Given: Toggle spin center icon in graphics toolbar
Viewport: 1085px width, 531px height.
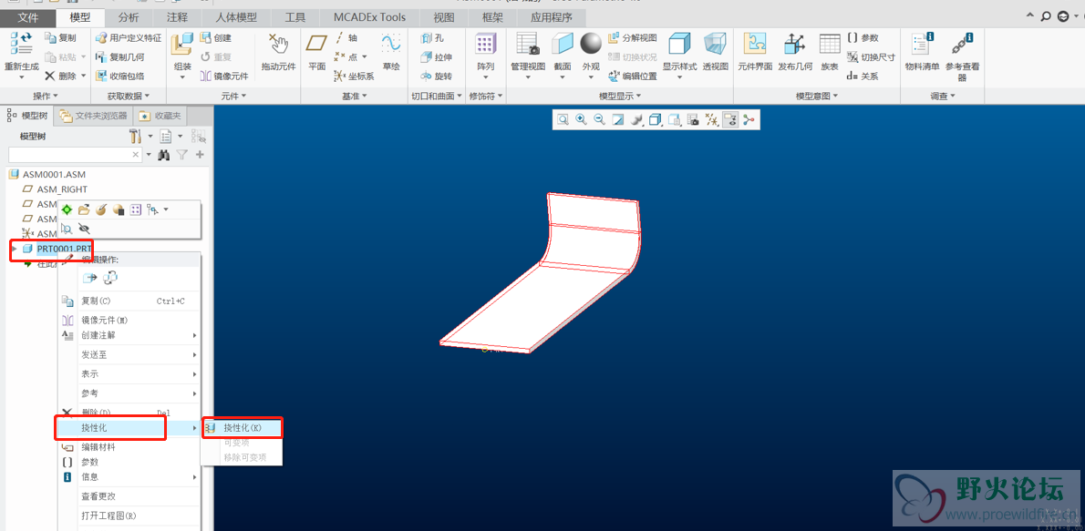Looking at the screenshot, I should click(749, 120).
